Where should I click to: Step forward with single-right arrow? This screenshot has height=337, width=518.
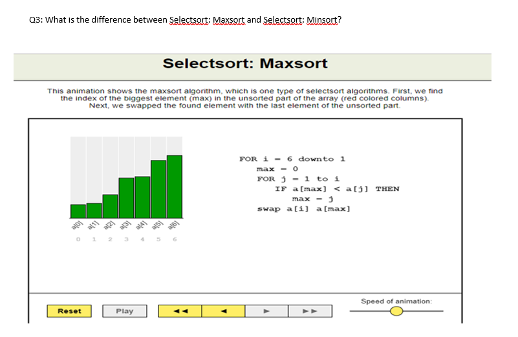(266, 311)
